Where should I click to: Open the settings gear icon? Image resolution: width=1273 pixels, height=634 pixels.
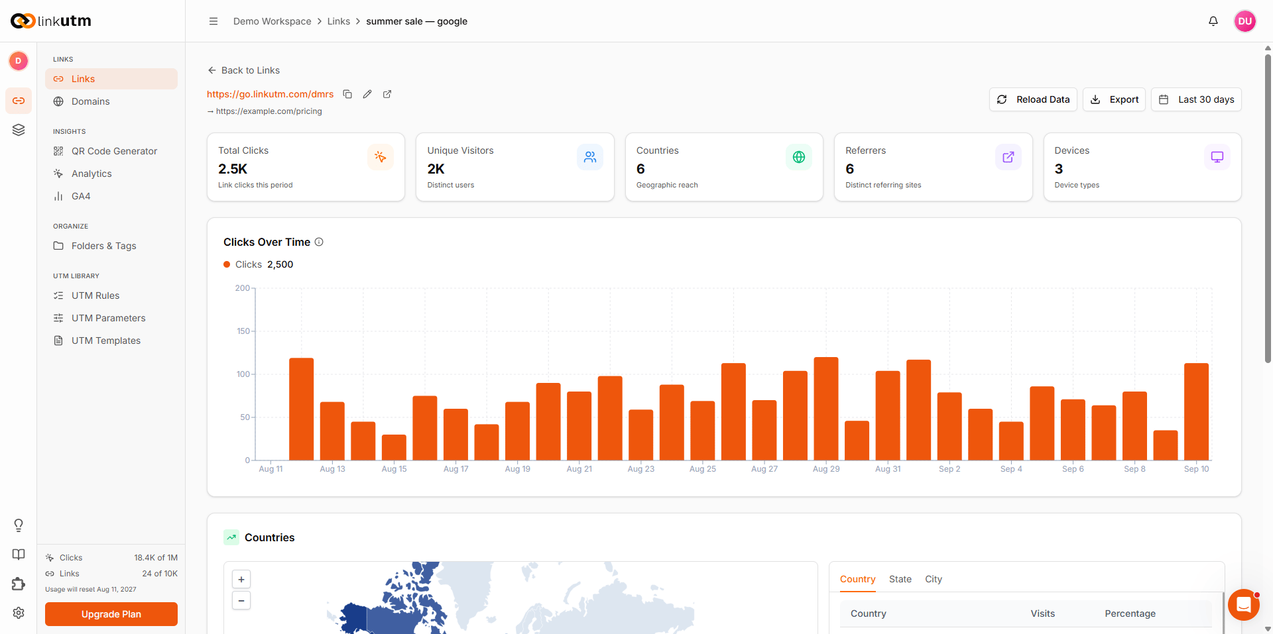(19, 613)
